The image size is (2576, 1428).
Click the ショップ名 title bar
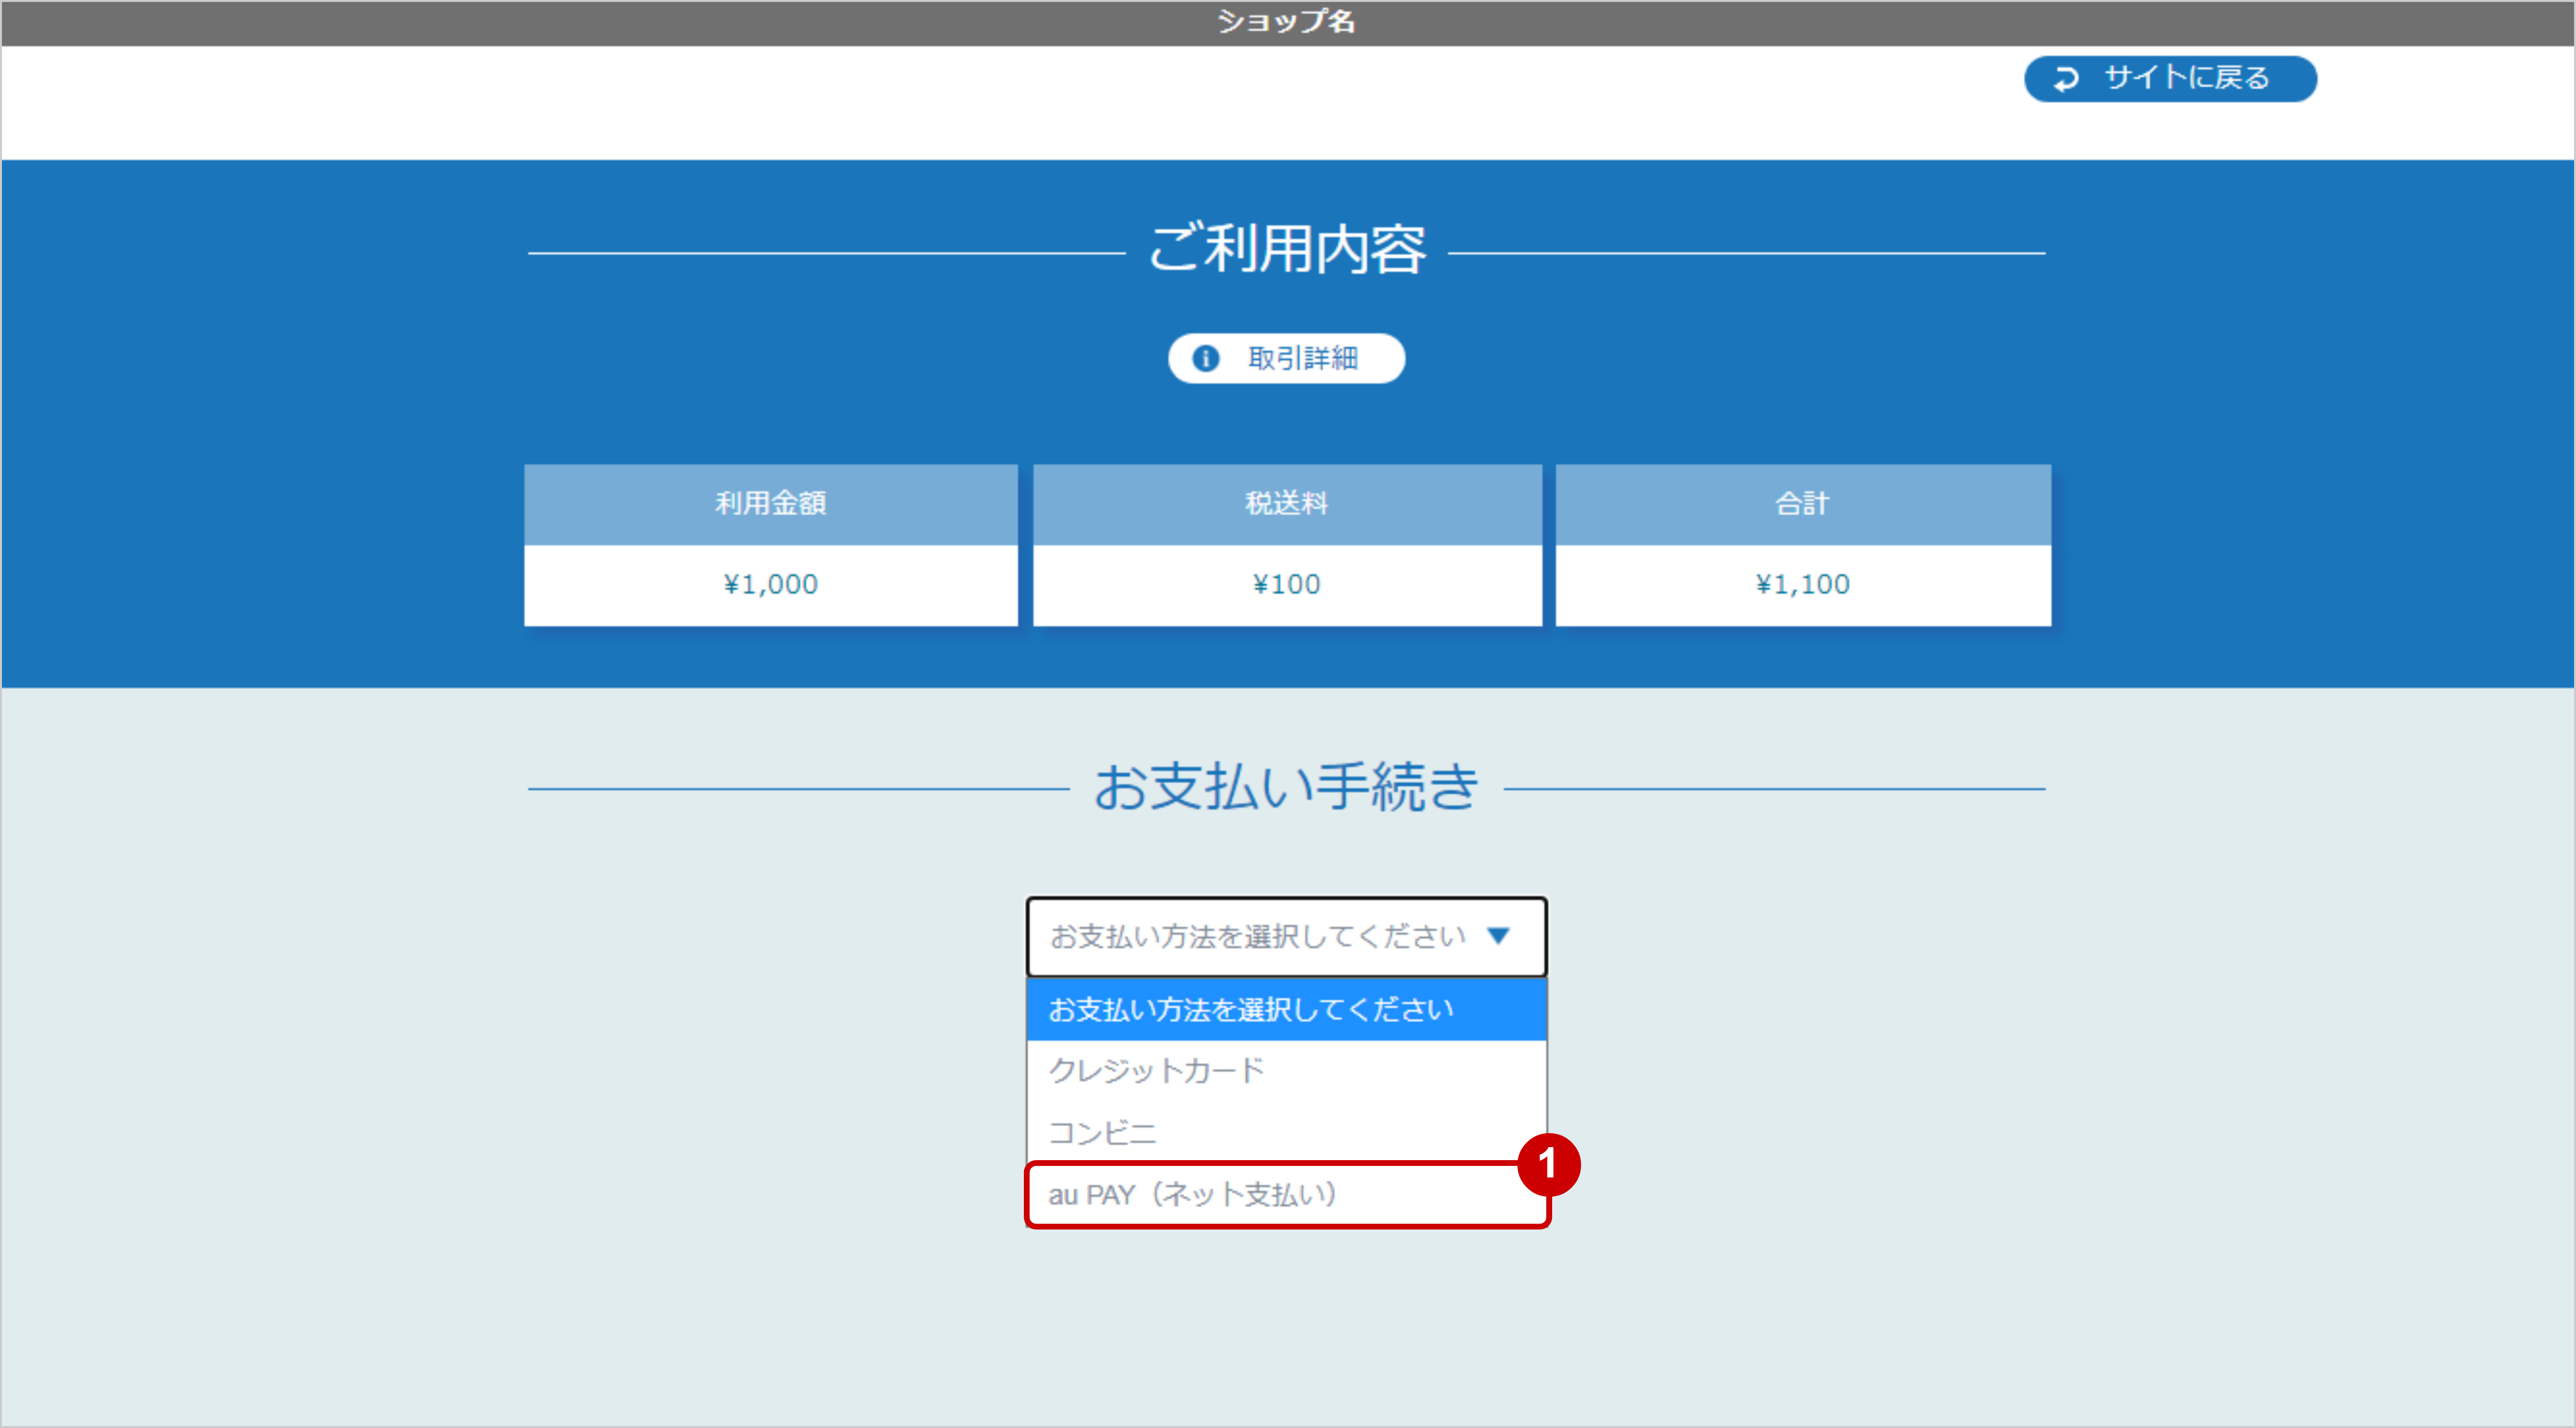pyautogui.click(x=1287, y=21)
